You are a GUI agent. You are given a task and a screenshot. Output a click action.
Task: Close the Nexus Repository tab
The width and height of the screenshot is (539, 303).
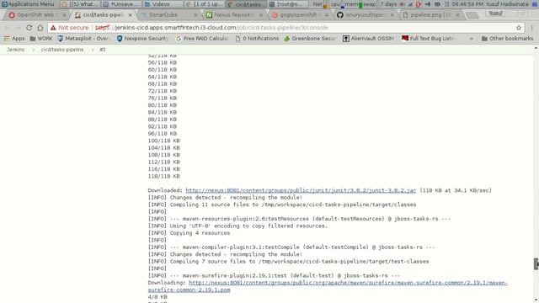261,15
